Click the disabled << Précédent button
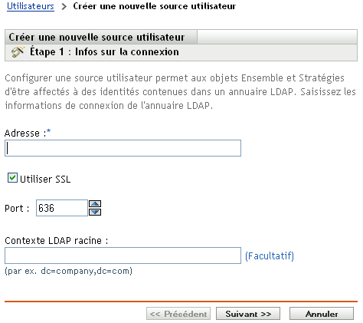 [178, 314]
